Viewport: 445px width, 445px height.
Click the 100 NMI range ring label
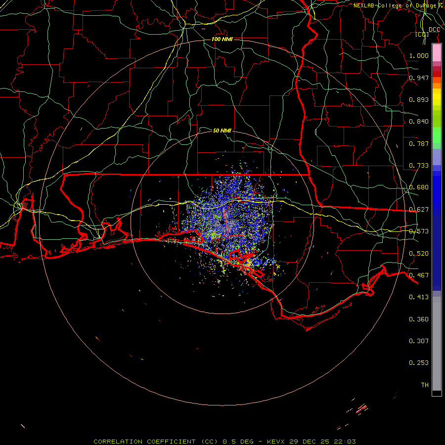pyautogui.click(x=222, y=39)
